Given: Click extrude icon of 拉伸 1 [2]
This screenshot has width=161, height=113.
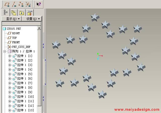Looking at the screenshot, I should 14,60.
